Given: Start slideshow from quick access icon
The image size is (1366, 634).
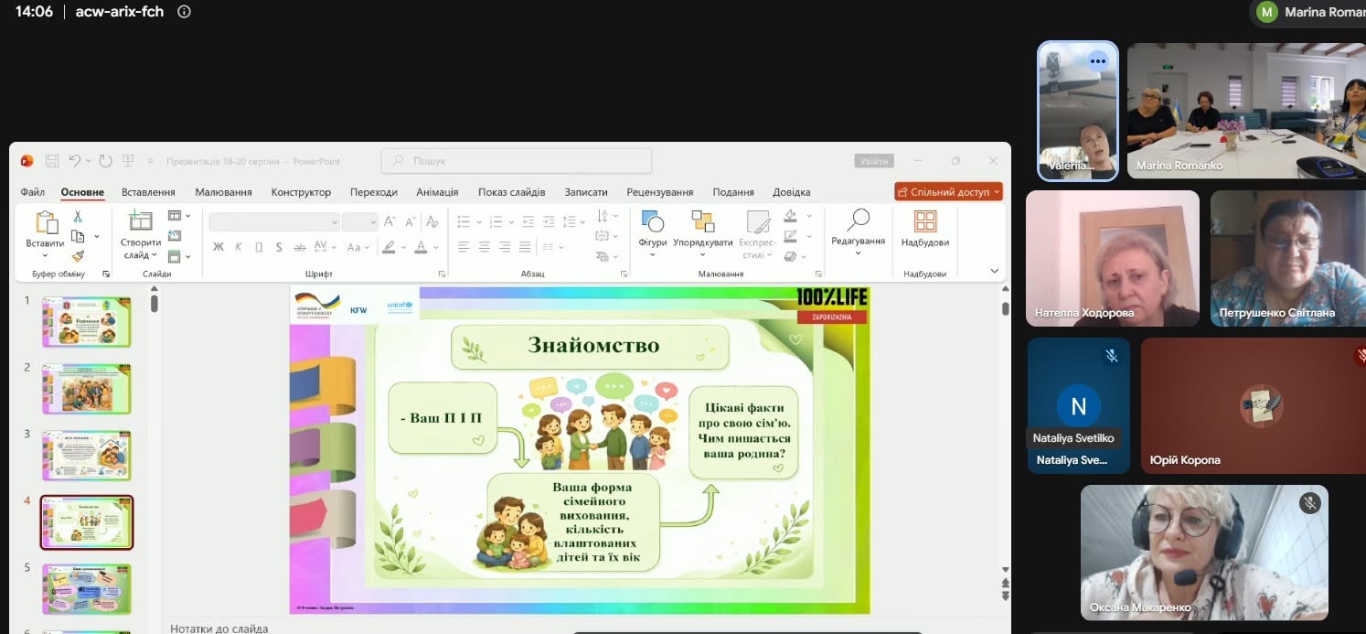Looking at the screenshot, I should point(129,161).
